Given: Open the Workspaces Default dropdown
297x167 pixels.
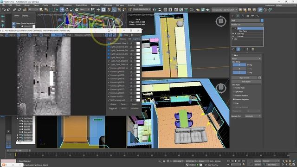Looking at the screenshot, I should click(286, 6).
